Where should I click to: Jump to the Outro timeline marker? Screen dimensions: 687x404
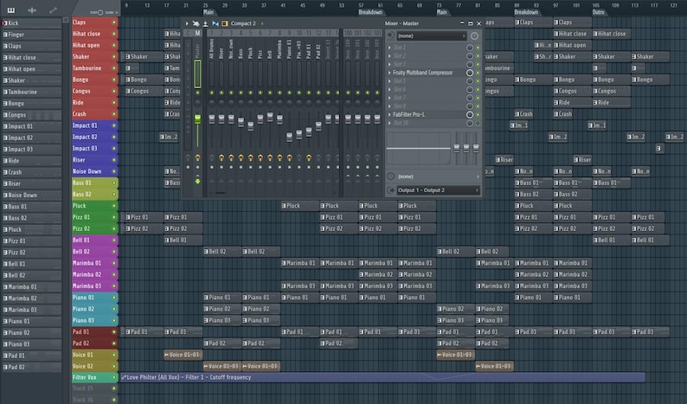[598, 12]
